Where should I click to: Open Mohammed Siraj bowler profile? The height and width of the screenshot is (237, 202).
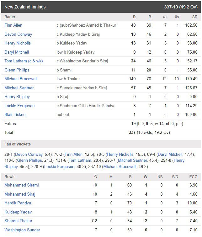pos(20,194)
